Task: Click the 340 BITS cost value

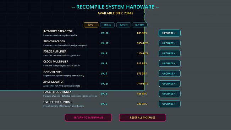Action: pos(142,104)
